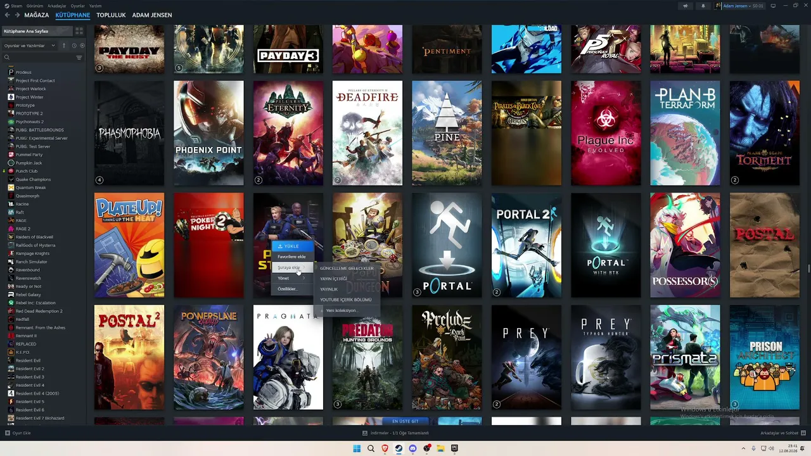
Task: Switch to grid view beside Kütüphane Ana Sayfası
Action: tap(79, 31)
